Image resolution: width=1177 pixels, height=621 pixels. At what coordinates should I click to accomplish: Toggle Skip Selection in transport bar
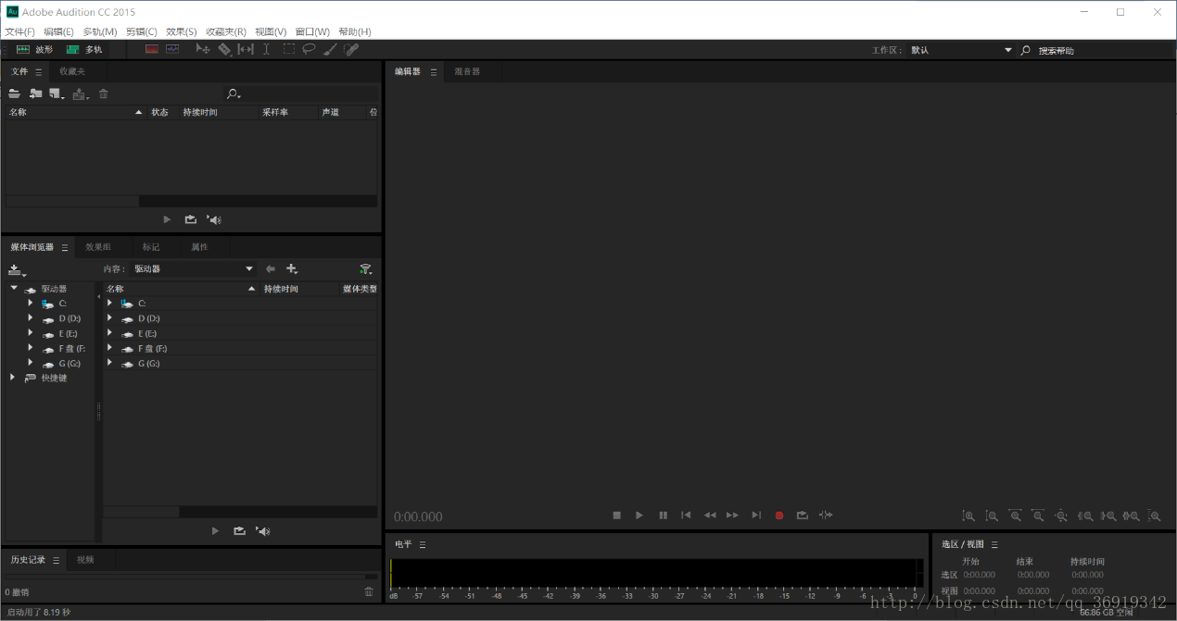(826, 515)
